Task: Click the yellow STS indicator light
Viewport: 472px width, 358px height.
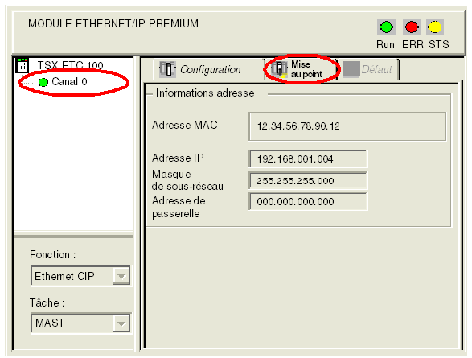Action: coord(435,27)
